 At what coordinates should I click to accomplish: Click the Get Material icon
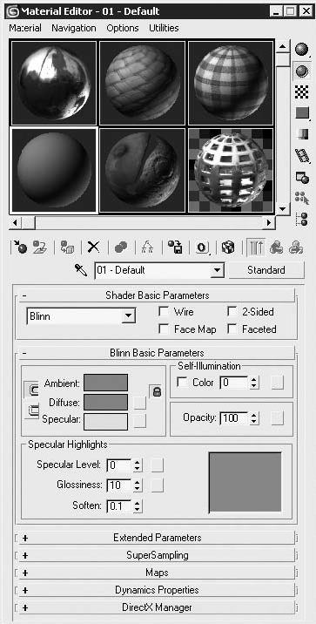pyautogui.click(x=18, y=248)
